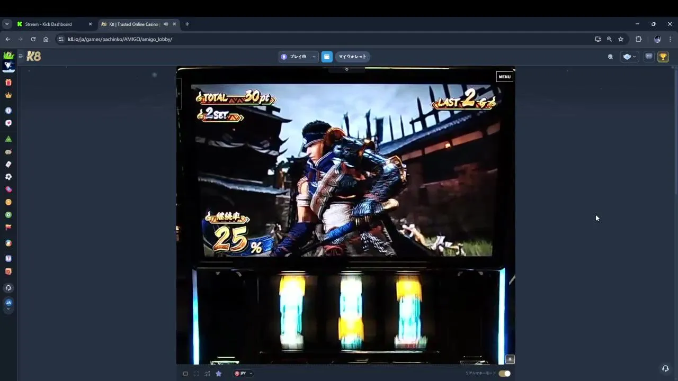Click the blue wallet icon button
This screenshot has width=678, height=381.
327,57
